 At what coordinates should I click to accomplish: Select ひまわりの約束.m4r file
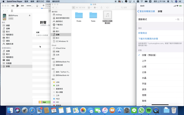tap(107, 17)
